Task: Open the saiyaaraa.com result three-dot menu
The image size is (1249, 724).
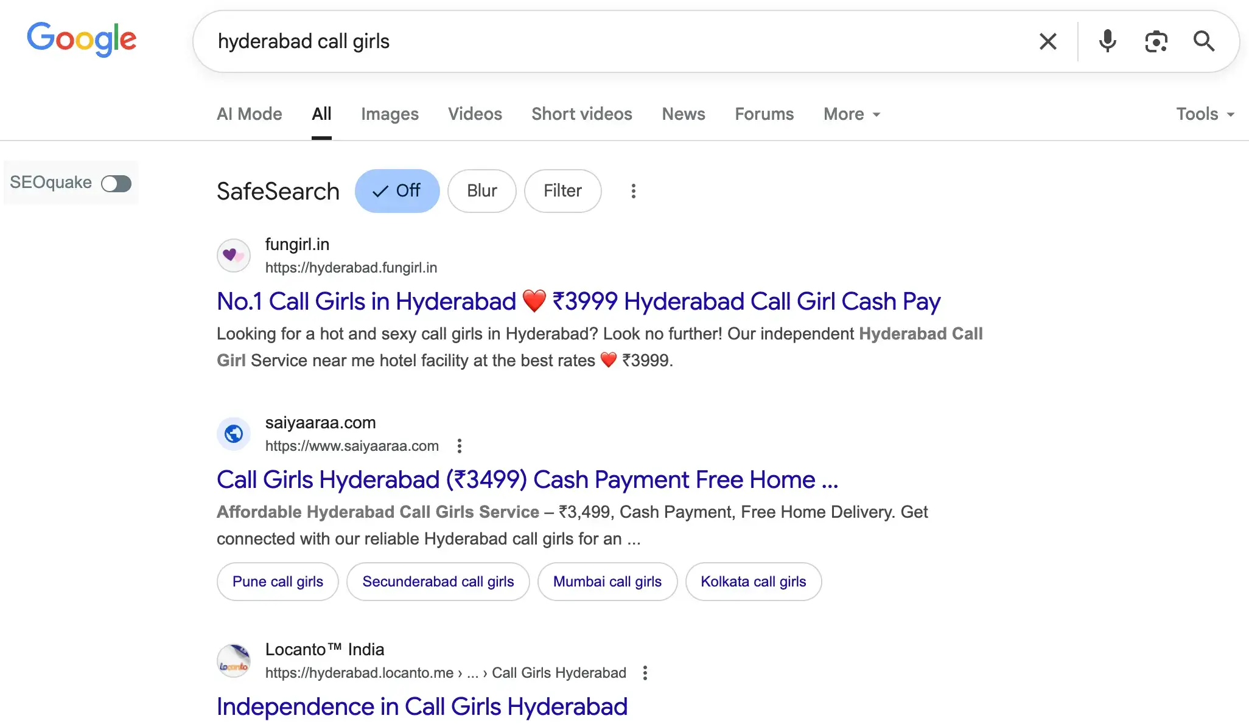Action: (460, 446)
